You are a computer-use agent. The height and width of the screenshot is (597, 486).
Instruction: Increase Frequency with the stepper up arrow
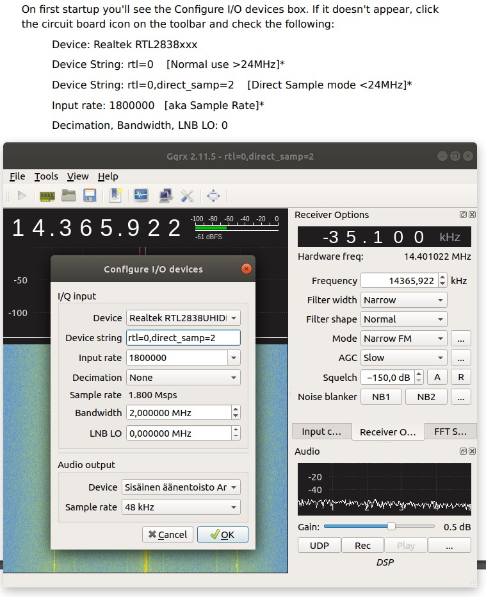[x=442, y=277]
